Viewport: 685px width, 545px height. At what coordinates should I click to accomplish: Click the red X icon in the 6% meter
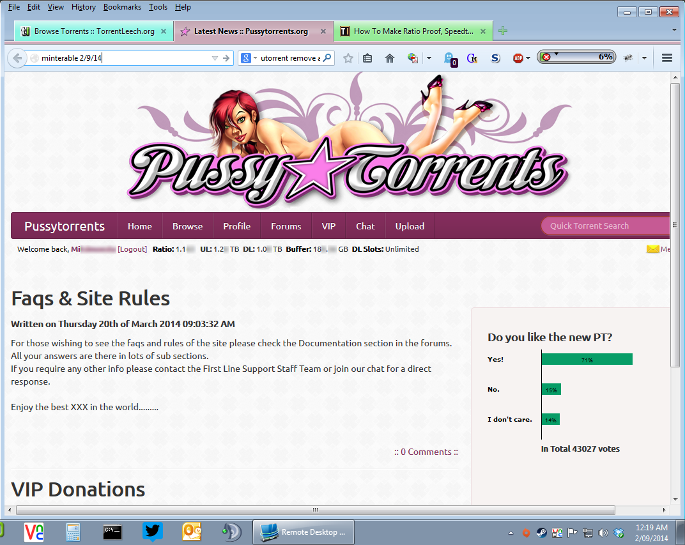546,58
